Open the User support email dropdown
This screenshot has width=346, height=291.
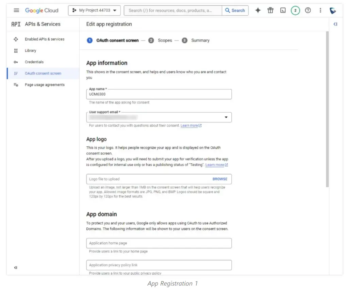pyautogui.click(x=159, y=117)
